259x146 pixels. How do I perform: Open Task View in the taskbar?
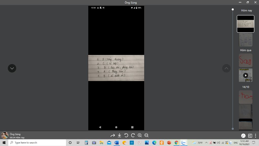point(78,142)
